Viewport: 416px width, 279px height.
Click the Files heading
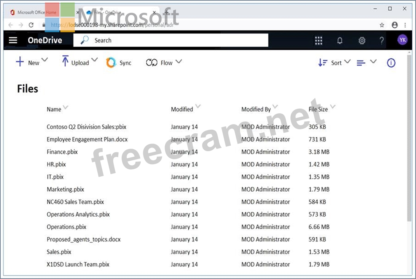(x=28, y=89)
